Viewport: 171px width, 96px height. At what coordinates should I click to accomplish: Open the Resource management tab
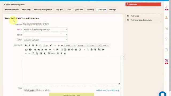pyautogui.click(x=43, y=10)
